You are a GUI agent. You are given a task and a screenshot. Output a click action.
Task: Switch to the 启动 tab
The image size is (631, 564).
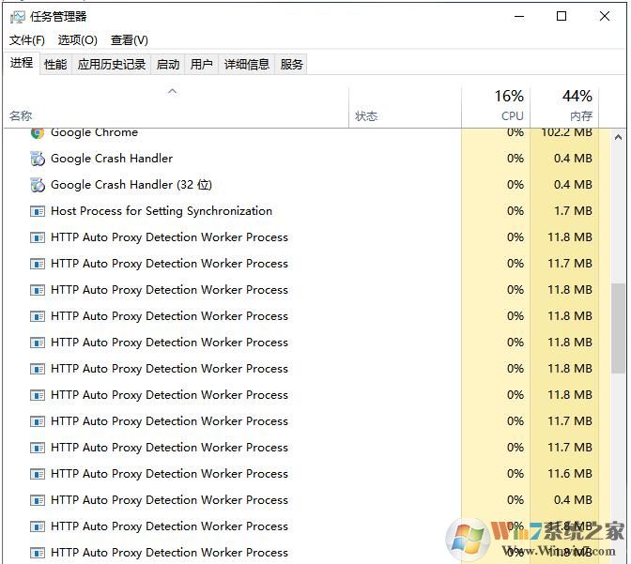click(168, 64)
